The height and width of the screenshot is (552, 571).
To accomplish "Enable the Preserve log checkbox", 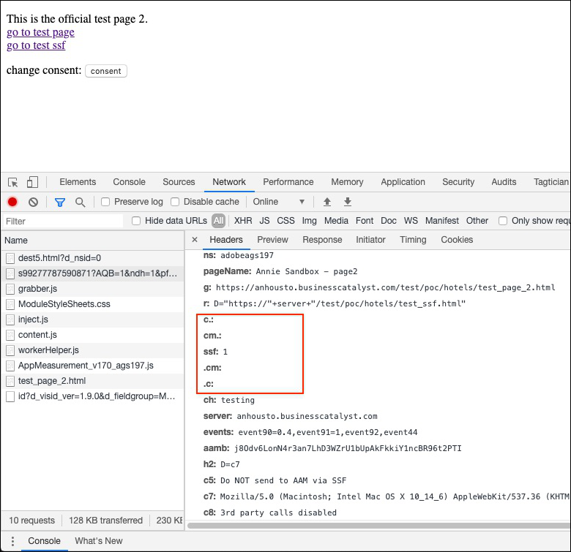I will point(105,202).
